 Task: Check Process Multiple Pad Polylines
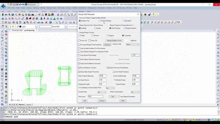tap(79, 45)
